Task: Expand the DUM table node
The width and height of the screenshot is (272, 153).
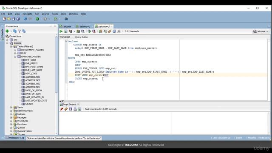Action: point(15,53)
